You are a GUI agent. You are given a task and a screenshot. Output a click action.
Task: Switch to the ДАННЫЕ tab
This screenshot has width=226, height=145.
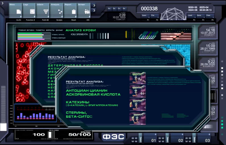click(59, 30)
